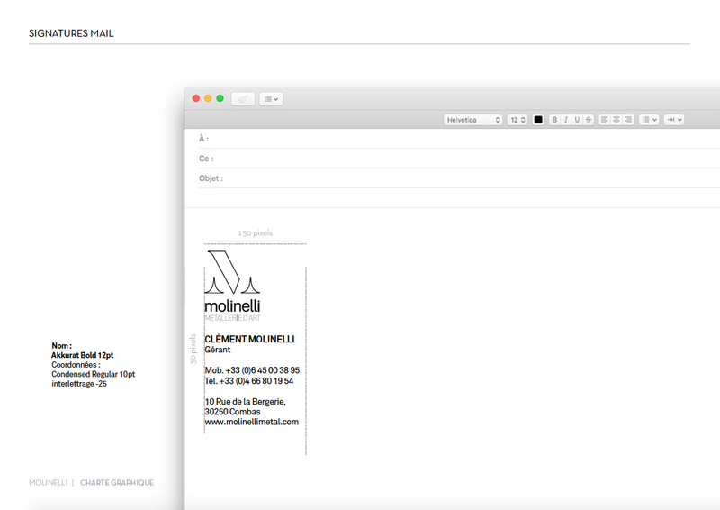Screen dimensions: 720x510
Task: Toggle bold formatting
Action: point(554,120)
